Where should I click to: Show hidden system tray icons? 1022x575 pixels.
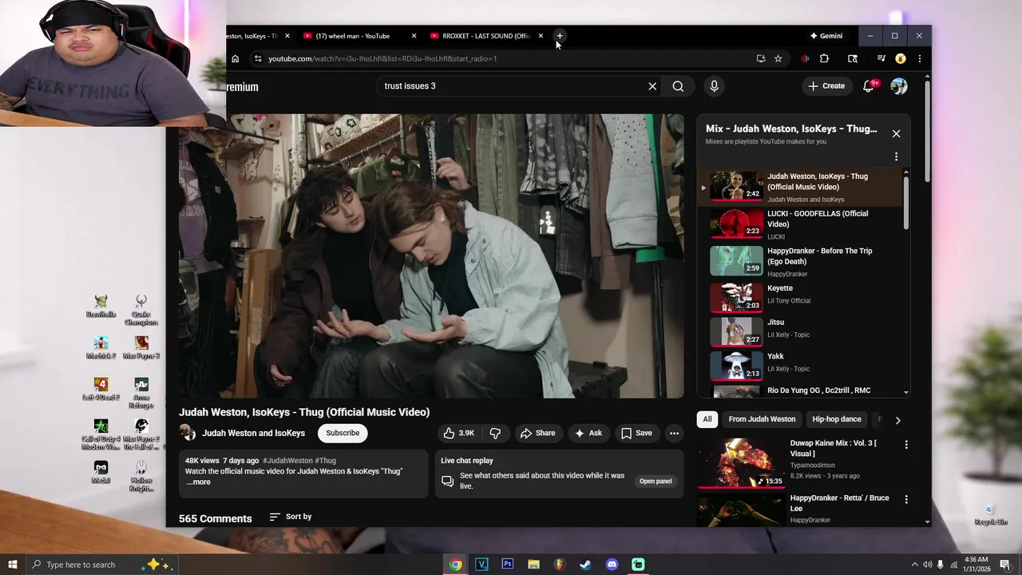point(914,565)
